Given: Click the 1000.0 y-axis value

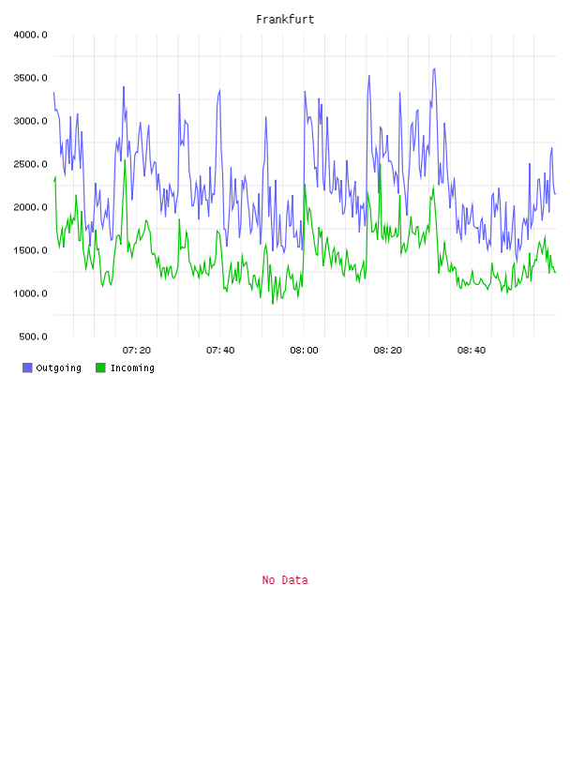Looking at the screenshot, I should click(30, 293).
